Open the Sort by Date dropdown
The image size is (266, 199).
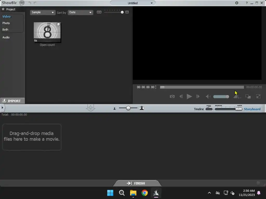point(81,12)
